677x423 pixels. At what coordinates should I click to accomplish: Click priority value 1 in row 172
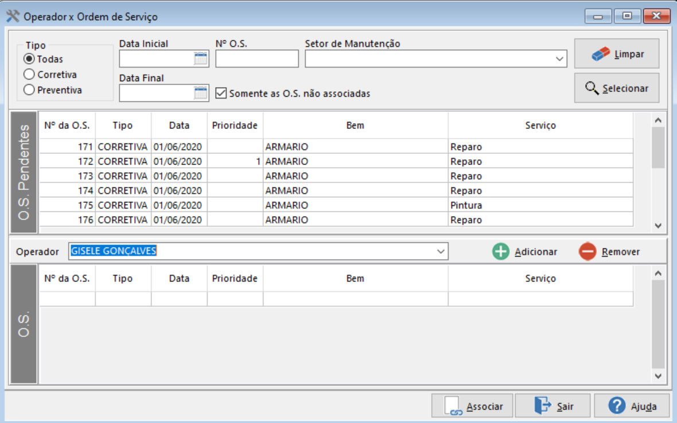pos(235,161)
